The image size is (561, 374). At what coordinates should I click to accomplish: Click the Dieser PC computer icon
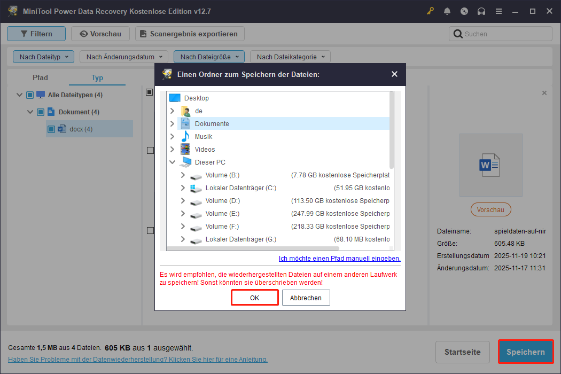click(185, 162)
